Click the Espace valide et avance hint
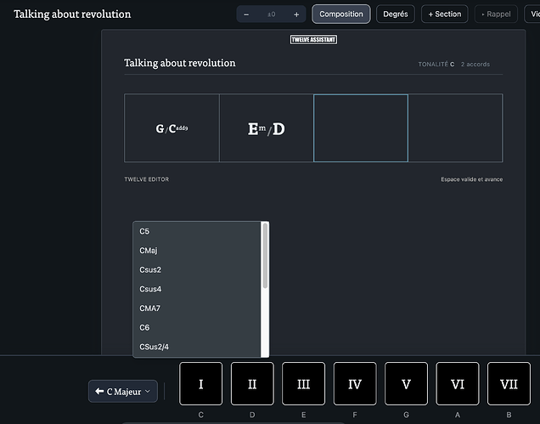This screenshot has width=540, height=424. (472, 179)
